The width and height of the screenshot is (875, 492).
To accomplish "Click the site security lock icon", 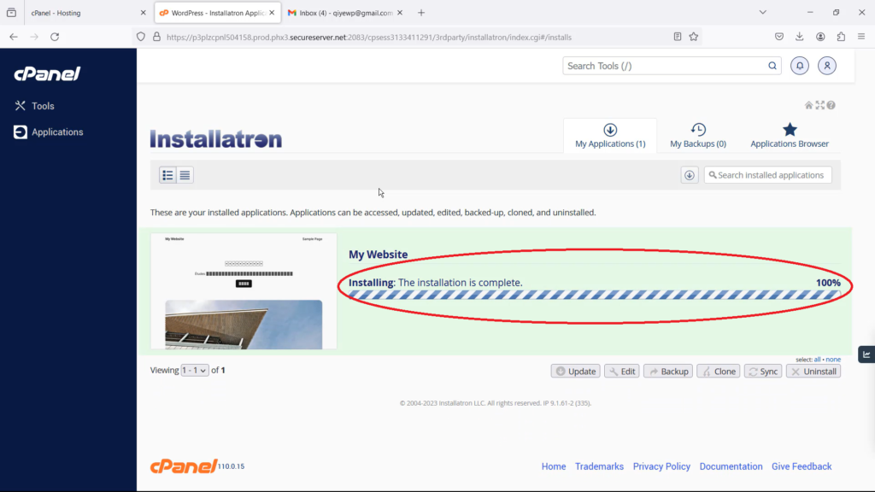I will click(157, 37).
